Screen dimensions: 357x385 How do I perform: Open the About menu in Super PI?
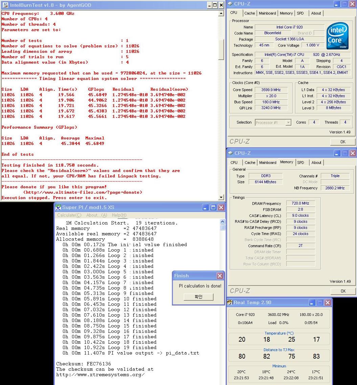(x=97, y=215)
